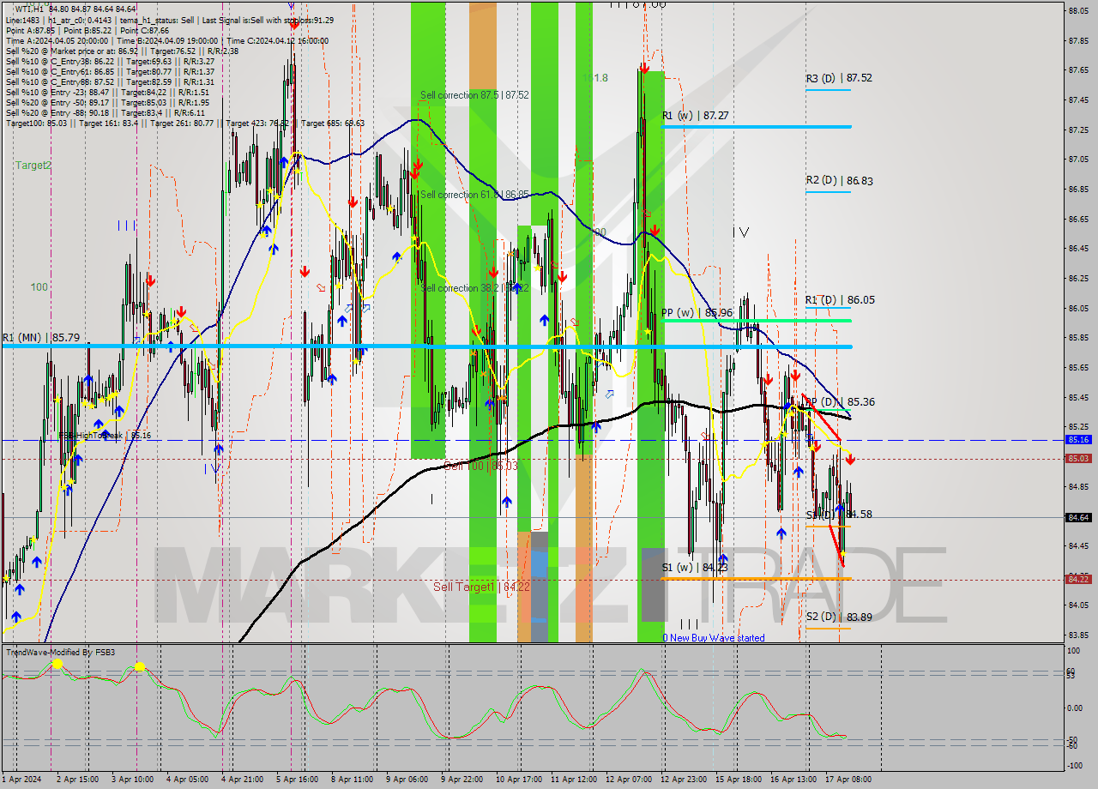Click the R2 (D) | 86.83 label
Image resolution: width=1098 pixels, height=789 pixels.
(839, 180)
